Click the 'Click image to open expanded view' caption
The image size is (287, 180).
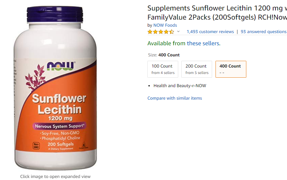[55, 177]
